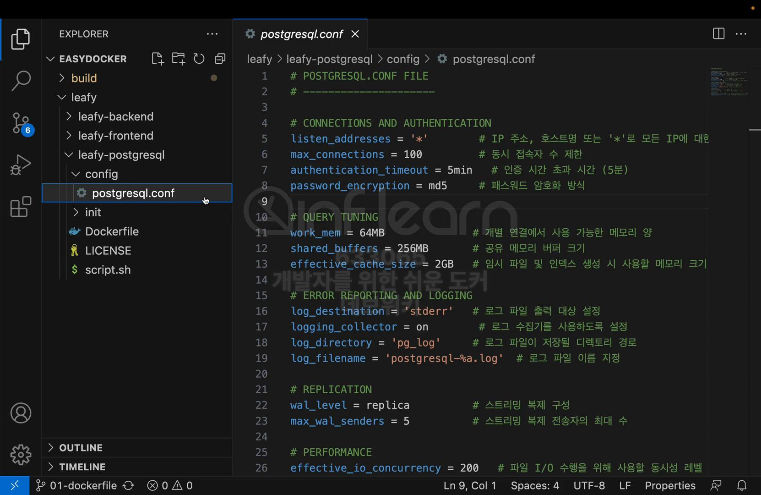
Task: Open the Search view icon
Action: [x=21, y=81]
